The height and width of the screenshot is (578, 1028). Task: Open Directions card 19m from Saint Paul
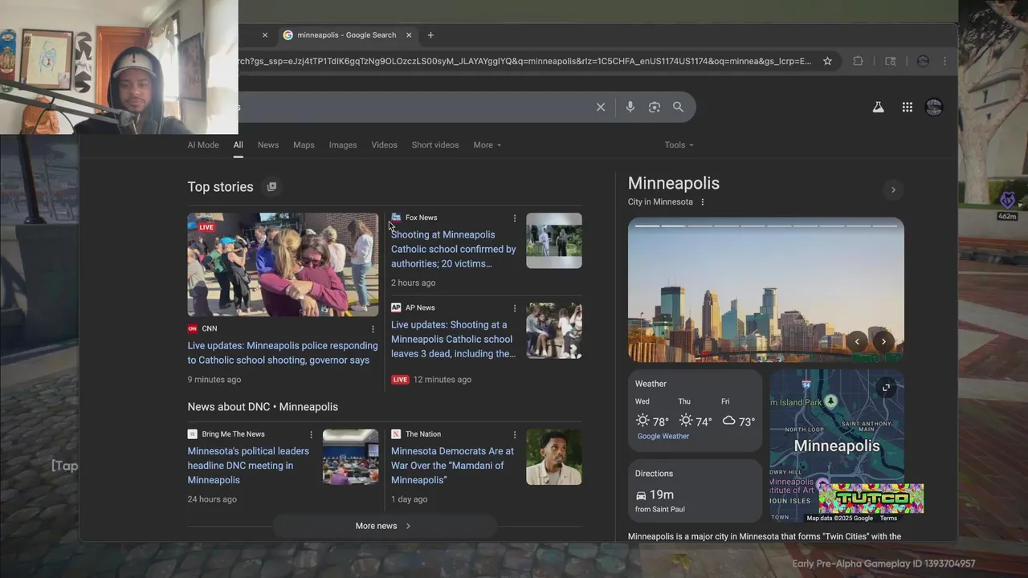tap(695, 490)
